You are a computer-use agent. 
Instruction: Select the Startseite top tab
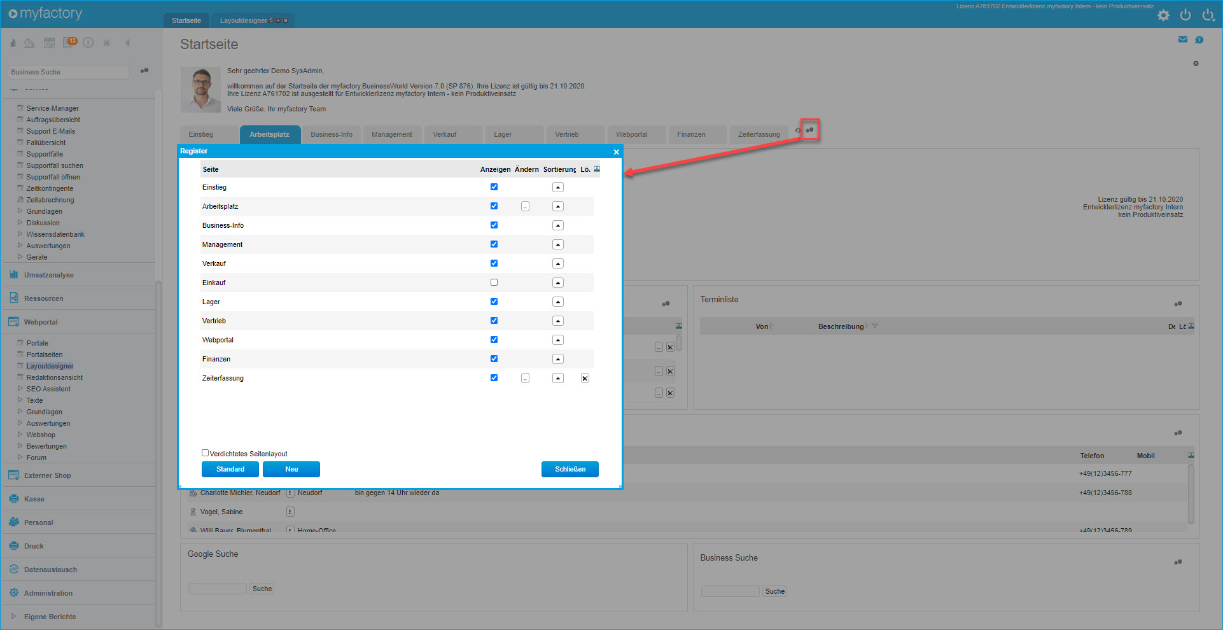(186, 20)
